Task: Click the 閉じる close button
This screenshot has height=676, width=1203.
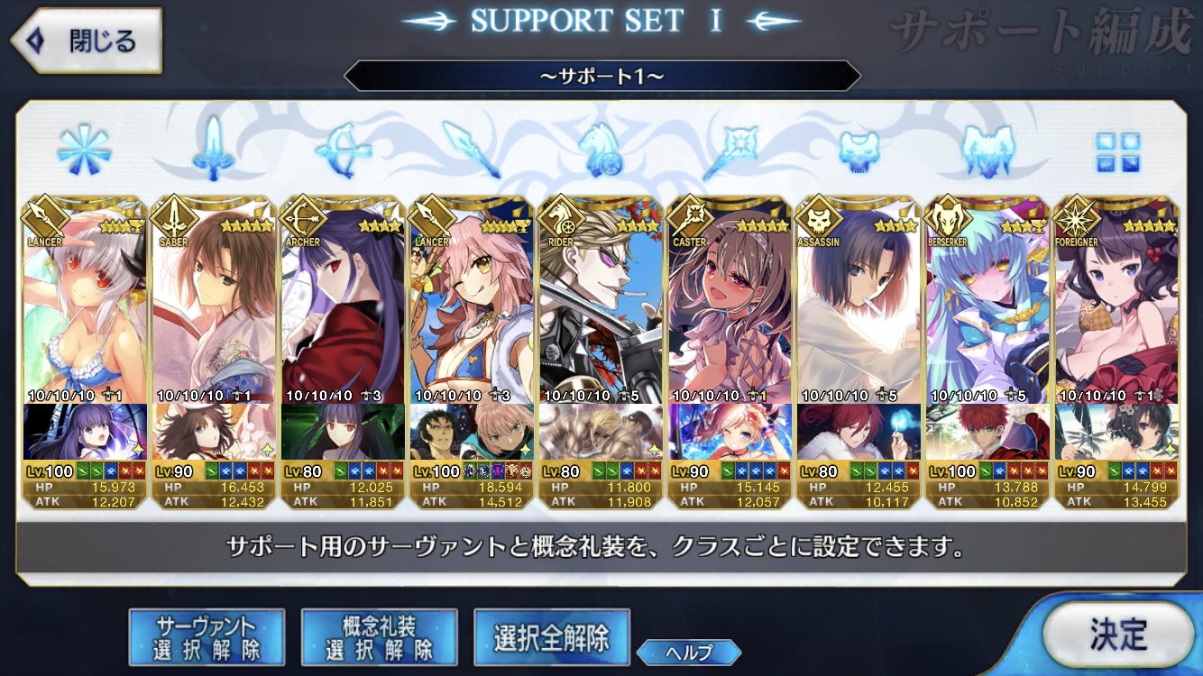Action: tap(86, 41)
